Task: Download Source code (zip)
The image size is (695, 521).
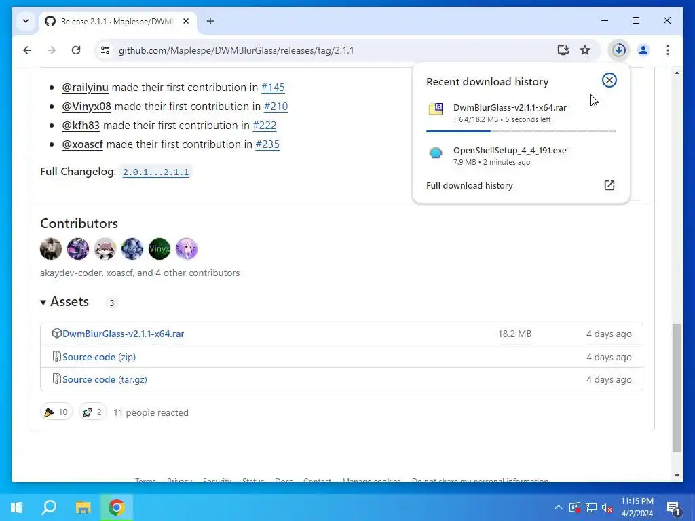Action: [x=99, y=357]
